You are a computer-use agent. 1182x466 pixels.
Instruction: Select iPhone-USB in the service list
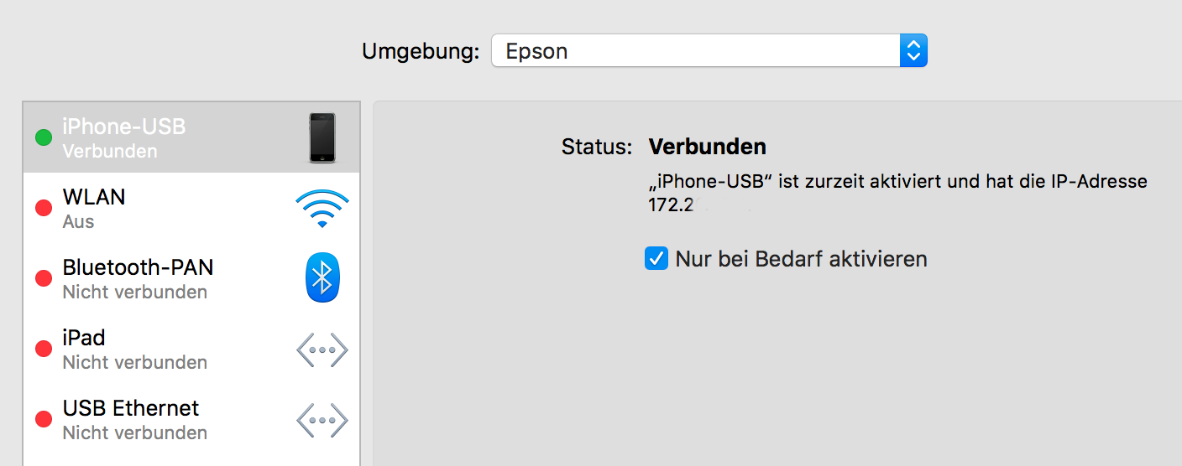pyautogui.click(x=124, y=127)
